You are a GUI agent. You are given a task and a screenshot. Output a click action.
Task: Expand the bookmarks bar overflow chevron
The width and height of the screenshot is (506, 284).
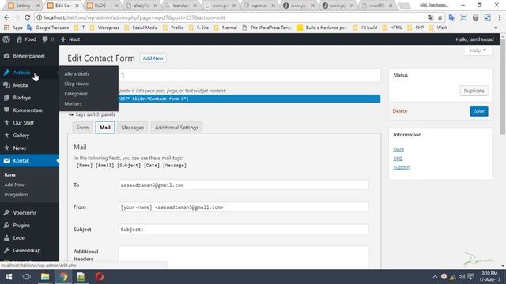496,28
